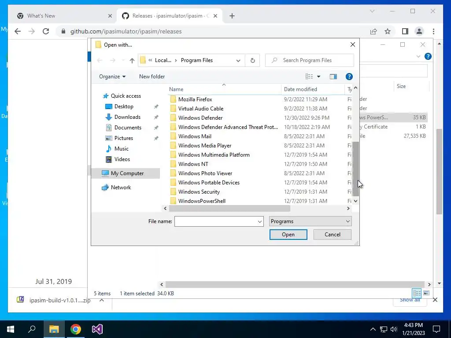Open Chrome profile icon
451x338 pixels.
(x=419, y=31)
